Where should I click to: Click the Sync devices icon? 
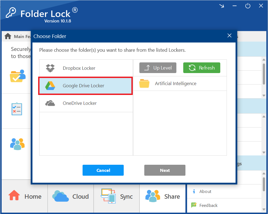(108, 196)
